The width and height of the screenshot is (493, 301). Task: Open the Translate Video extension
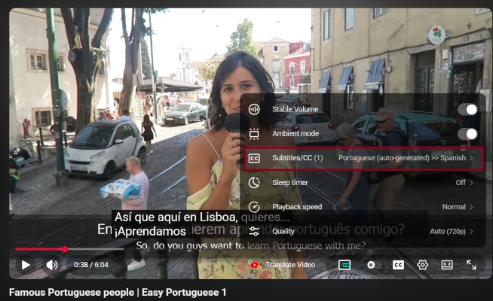(x=281, y=265)
